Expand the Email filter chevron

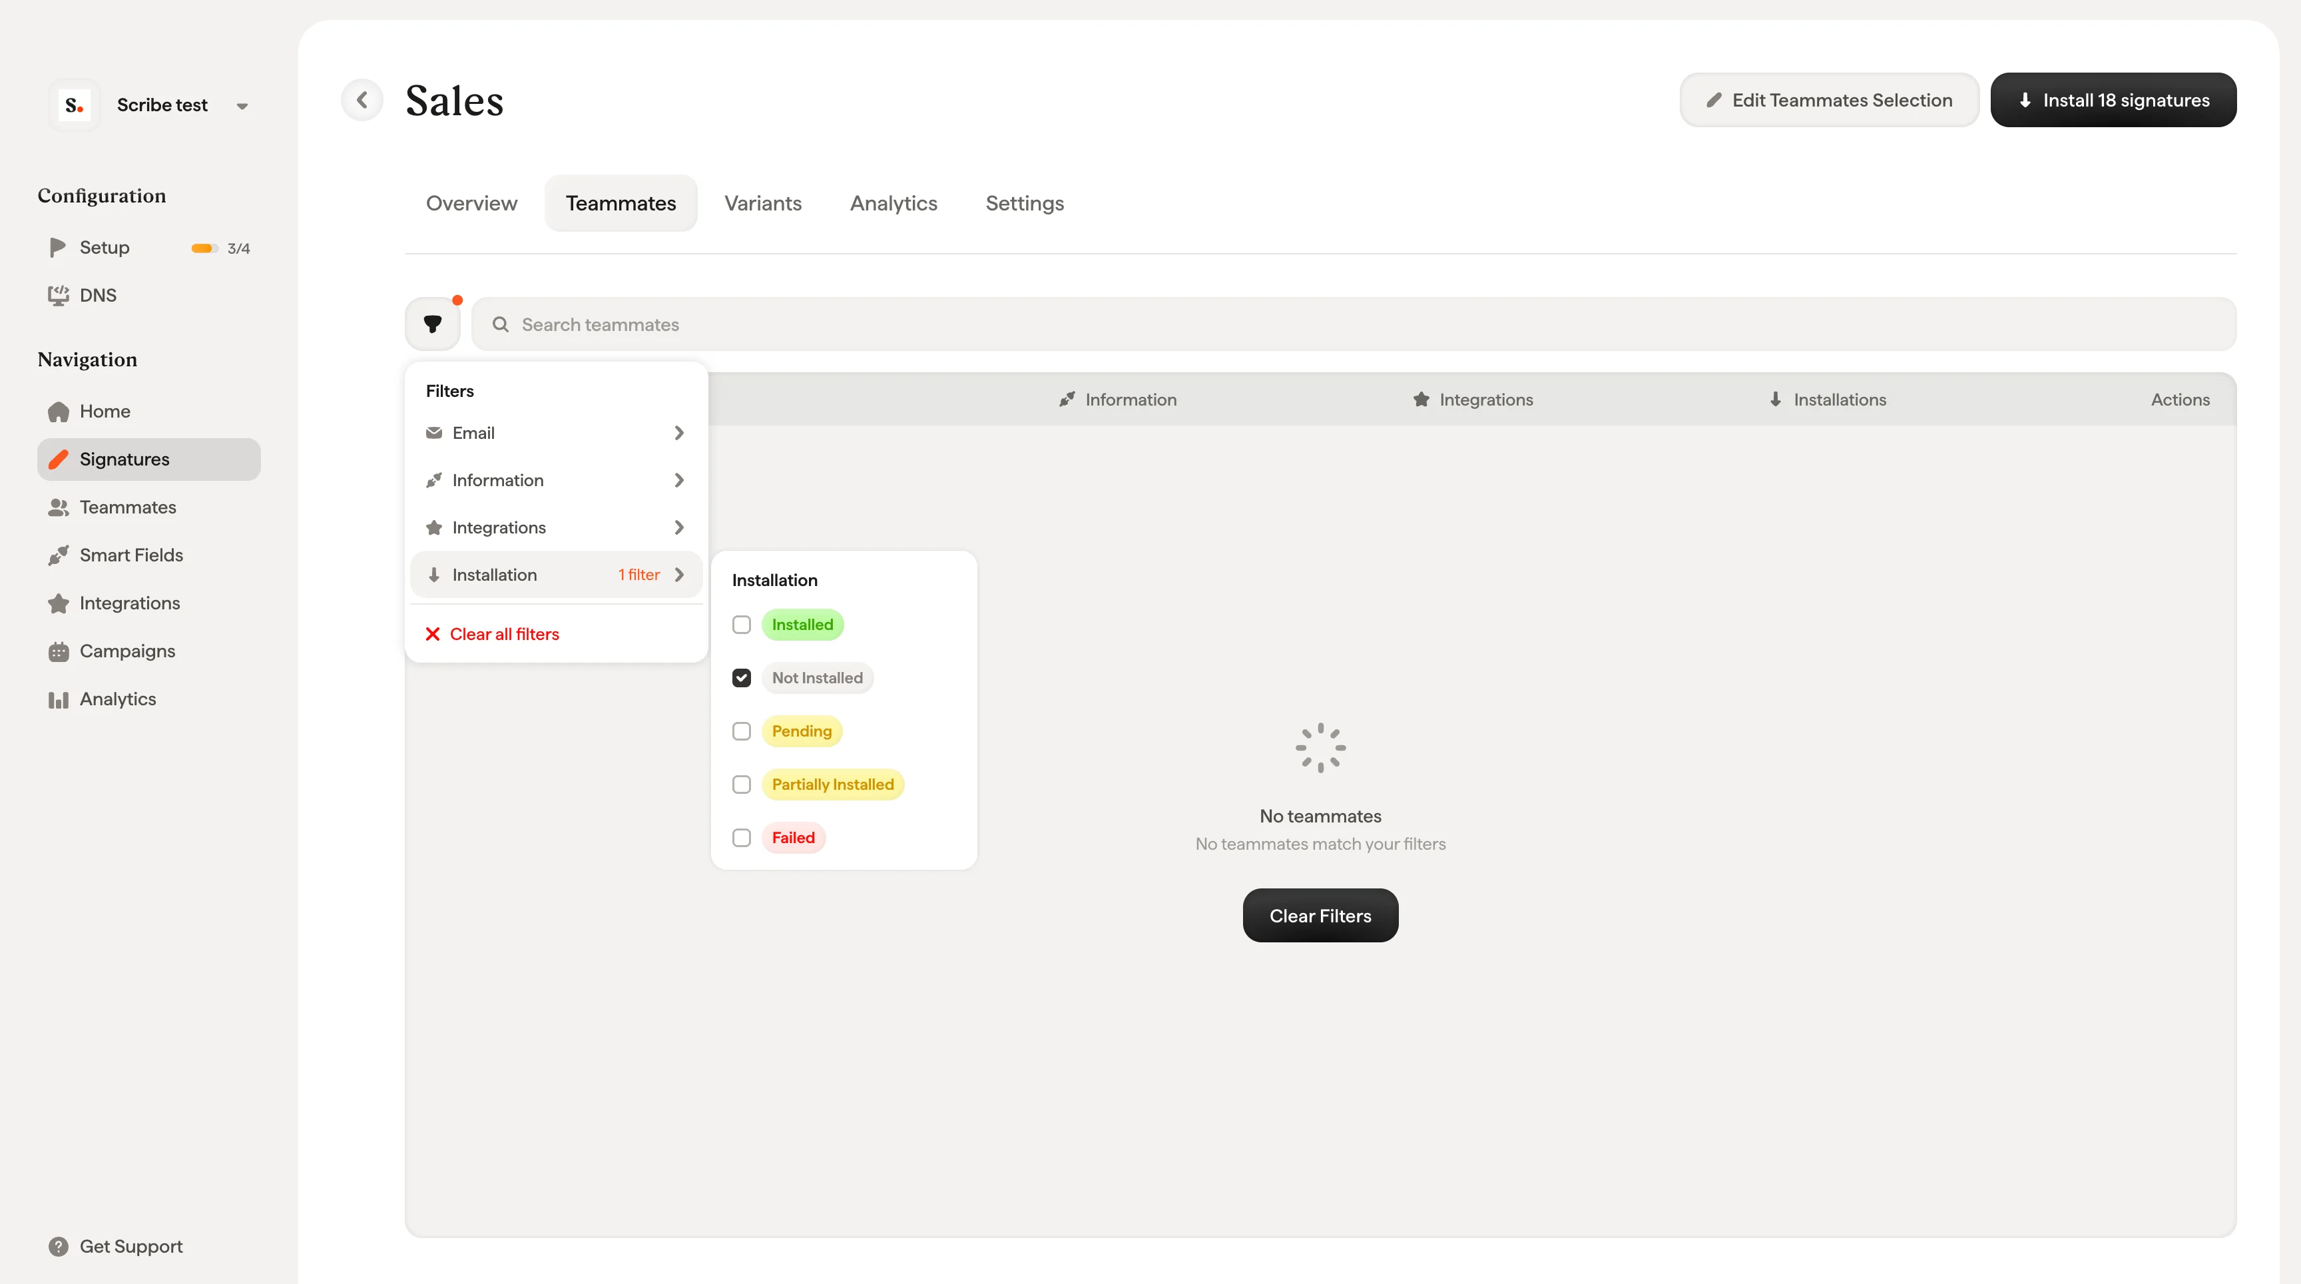tap(679, 434)
